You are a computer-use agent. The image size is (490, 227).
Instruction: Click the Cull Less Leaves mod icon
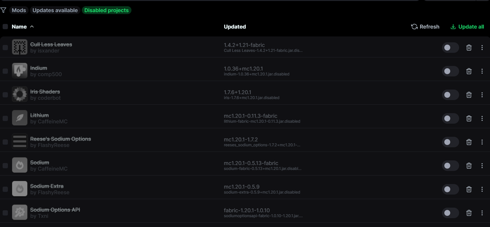[x=20, y=47]
